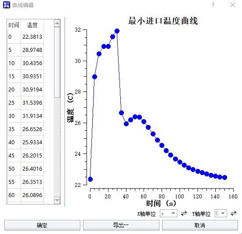Click the 时间 (s) x-axis label

(161, 203)
